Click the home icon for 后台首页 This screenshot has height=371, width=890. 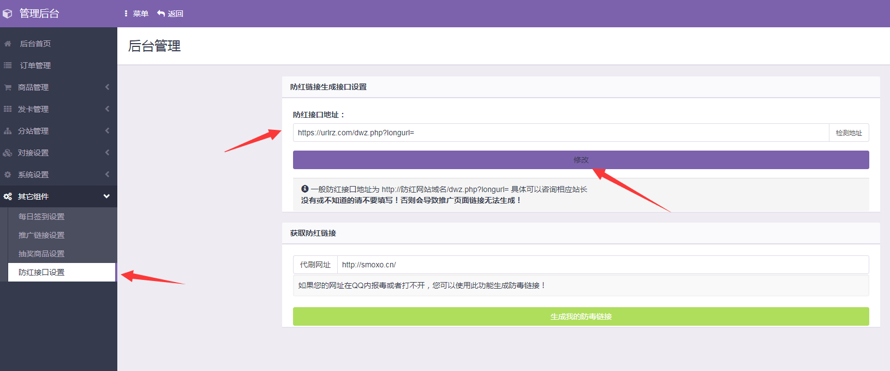tap(8, 44)
